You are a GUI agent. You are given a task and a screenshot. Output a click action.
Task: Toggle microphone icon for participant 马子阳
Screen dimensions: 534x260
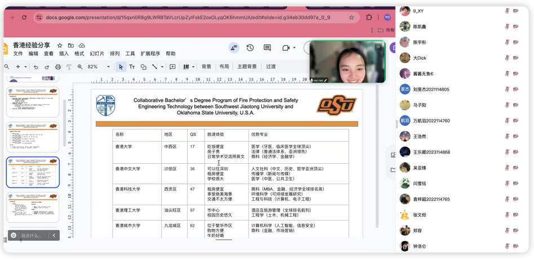pyautogui.click(x=507, y=105)
